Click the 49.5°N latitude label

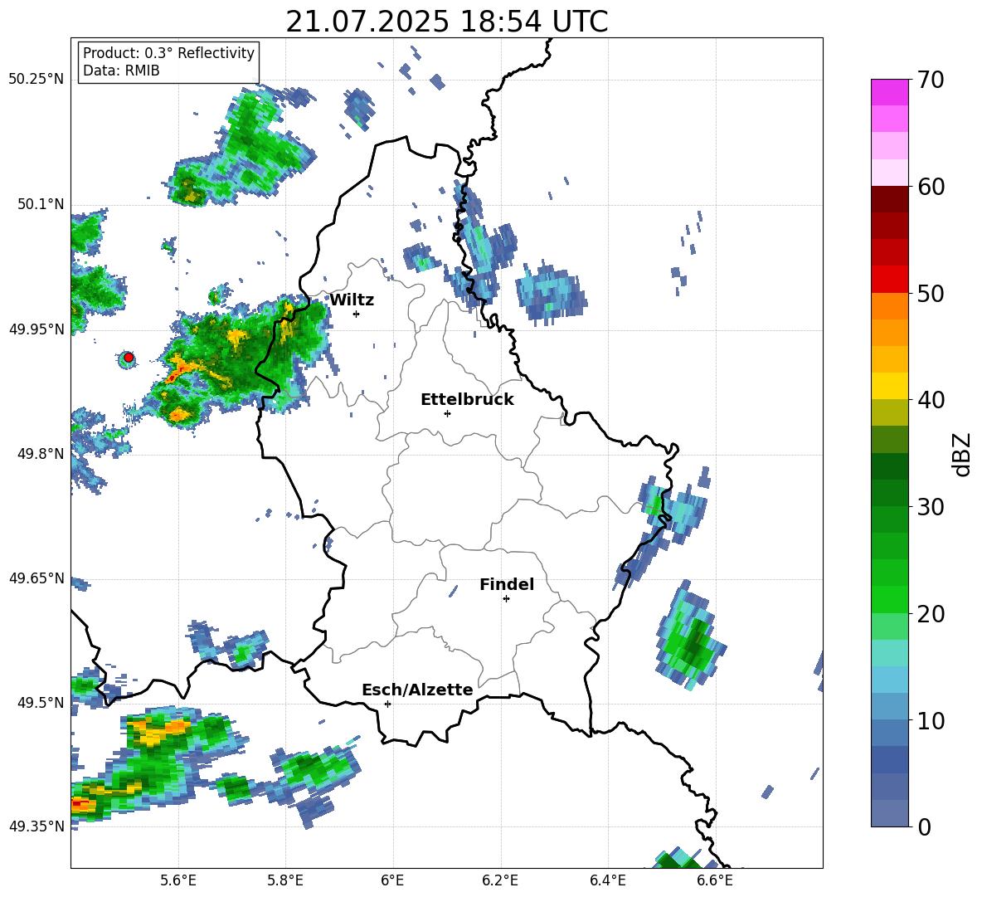(x=41, y=702)
